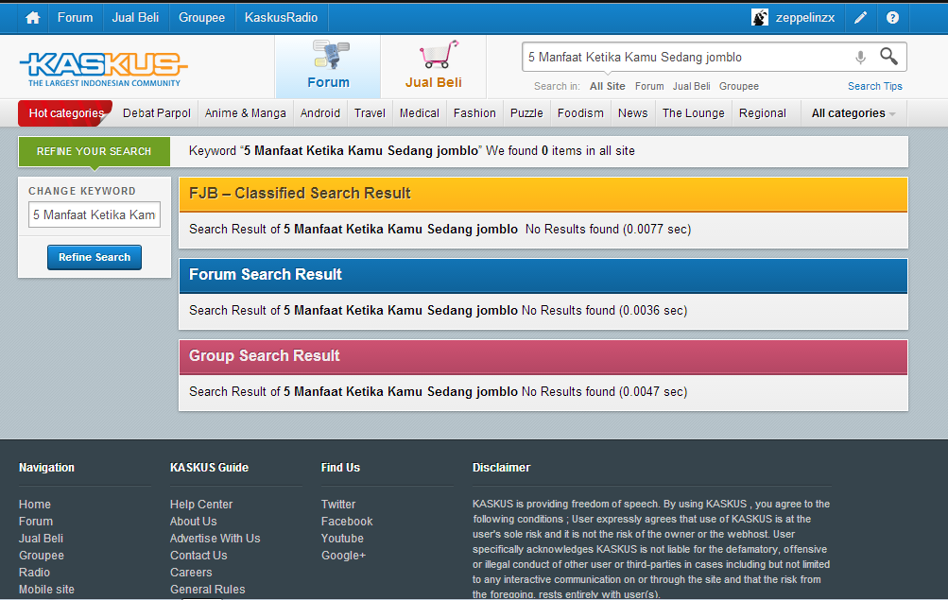Open the Puzzle category

click(x=526, y=113)
